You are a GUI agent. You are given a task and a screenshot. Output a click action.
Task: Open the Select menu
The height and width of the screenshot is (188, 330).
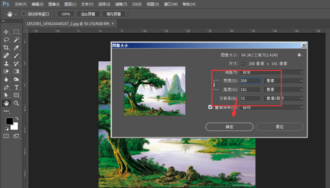(x=104, y=4)
